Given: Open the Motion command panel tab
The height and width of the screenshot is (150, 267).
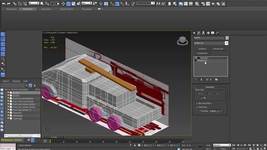Looking at the screenshot, I should 208,33.
